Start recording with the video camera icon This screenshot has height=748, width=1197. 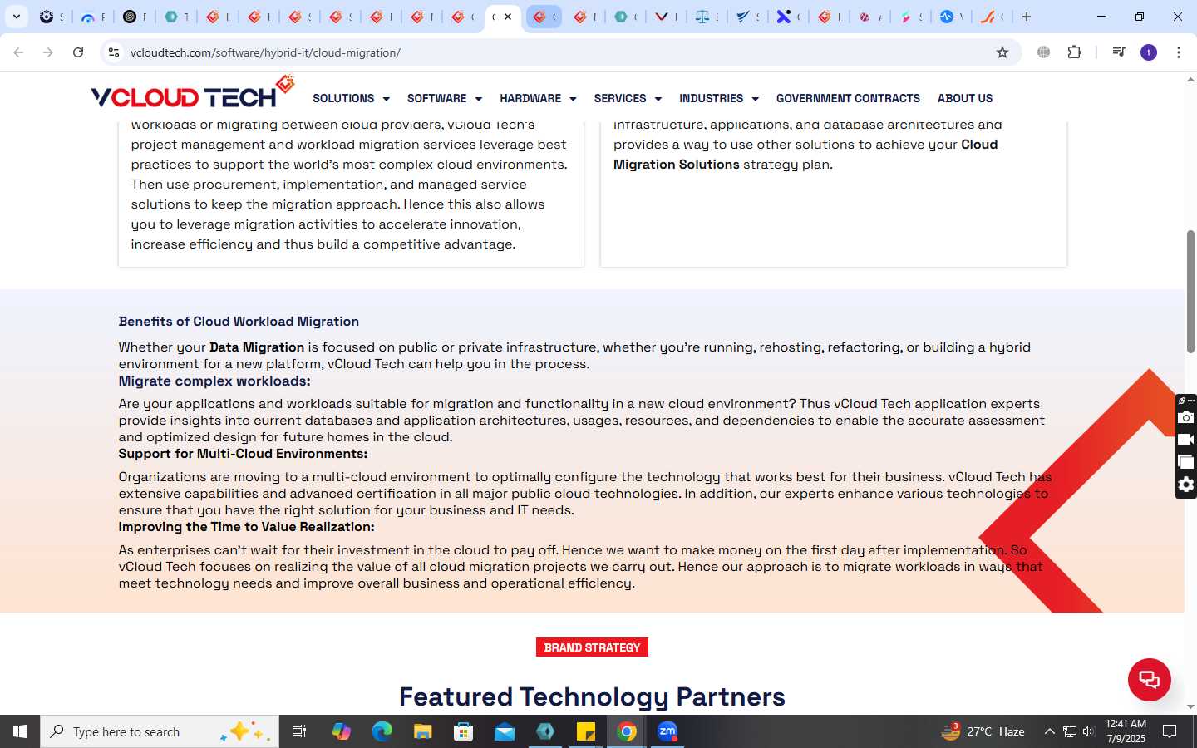1186,440
